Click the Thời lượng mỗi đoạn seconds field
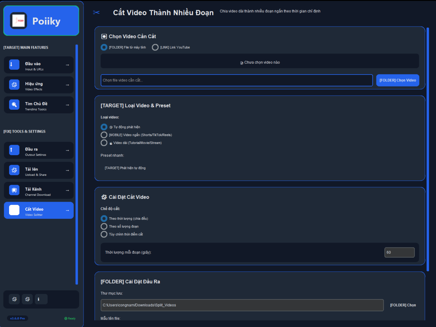This screenshot has width=436, height=327. (399, 252)
